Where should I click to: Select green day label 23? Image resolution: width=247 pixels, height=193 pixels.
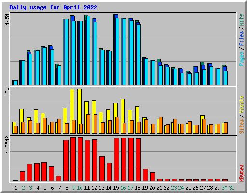click(174, 188)
